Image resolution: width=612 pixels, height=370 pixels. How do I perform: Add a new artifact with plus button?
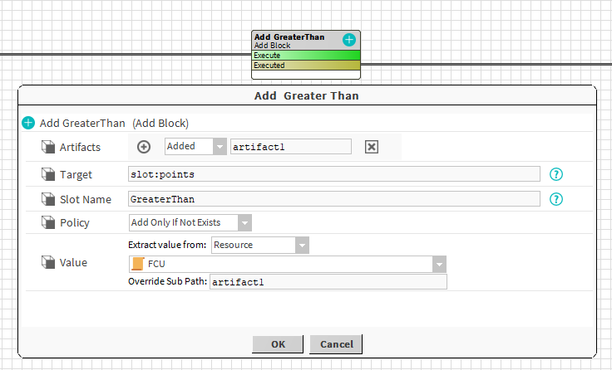[144, 147]
